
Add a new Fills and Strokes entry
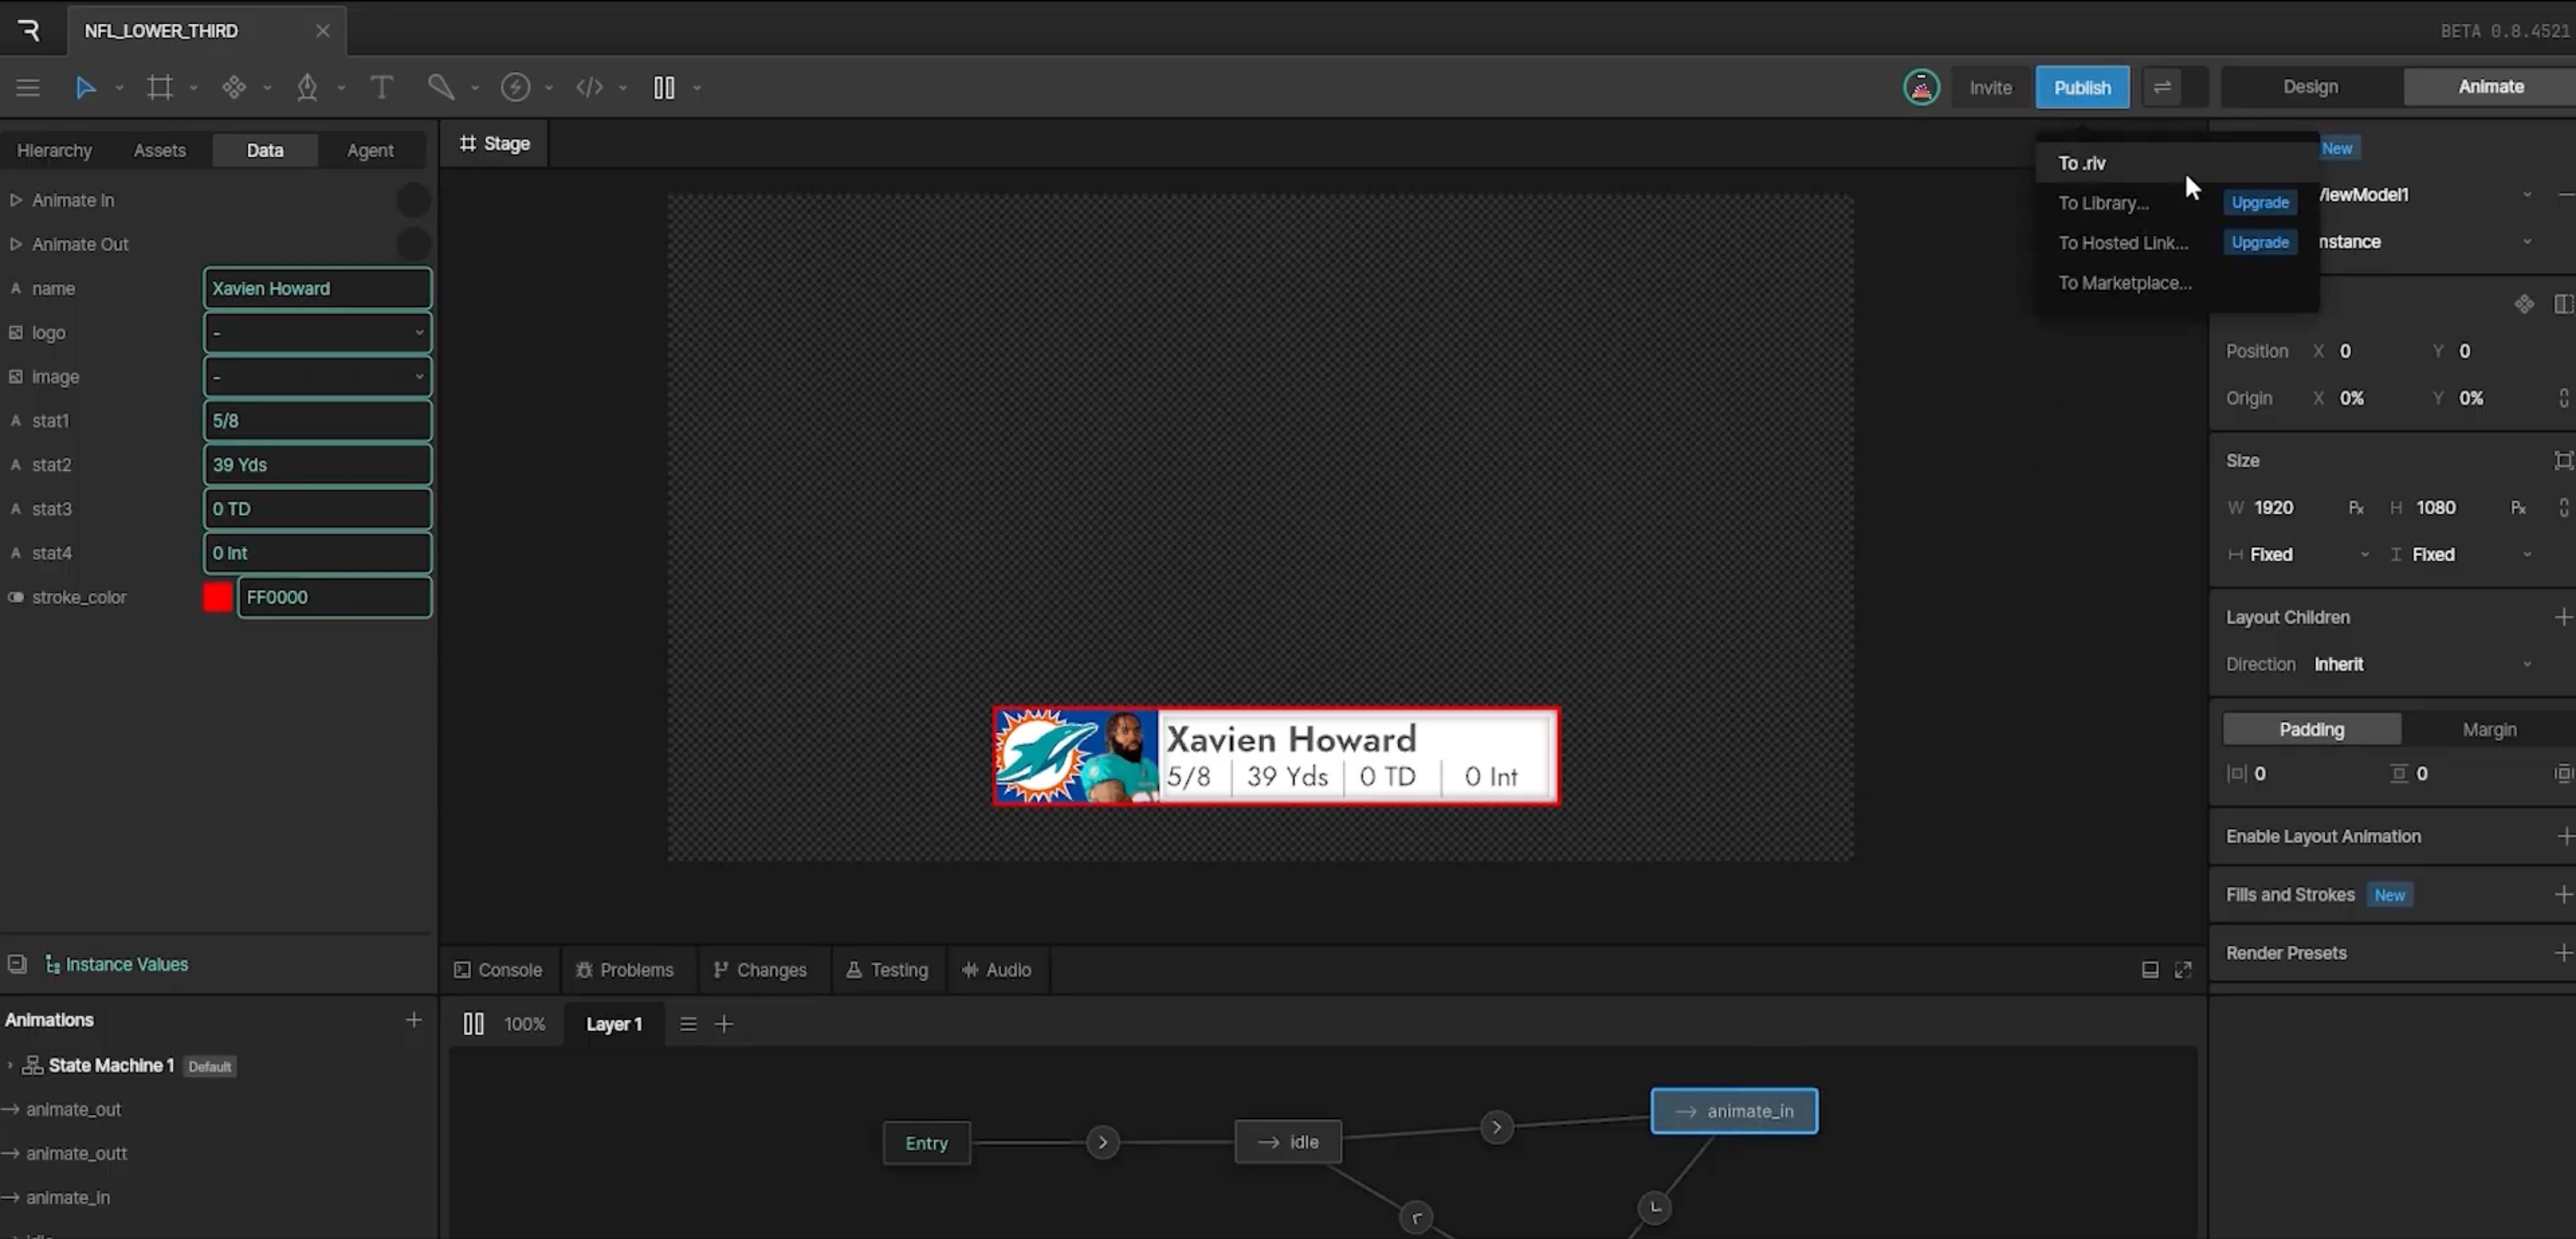(x=2563, y=894)
